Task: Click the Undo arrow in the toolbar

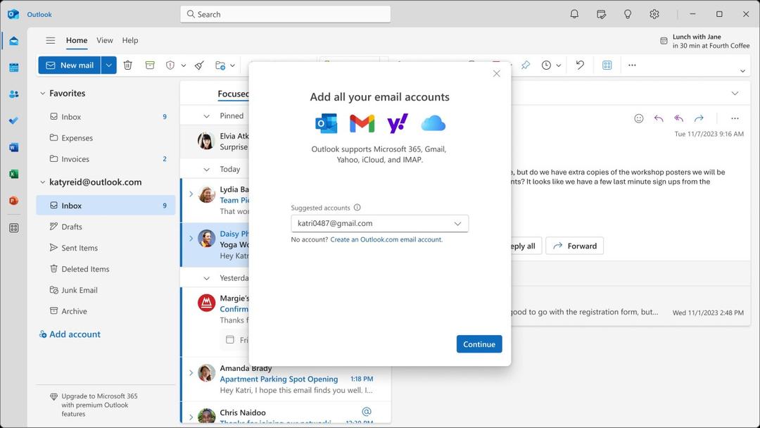Action: [579, 65]
